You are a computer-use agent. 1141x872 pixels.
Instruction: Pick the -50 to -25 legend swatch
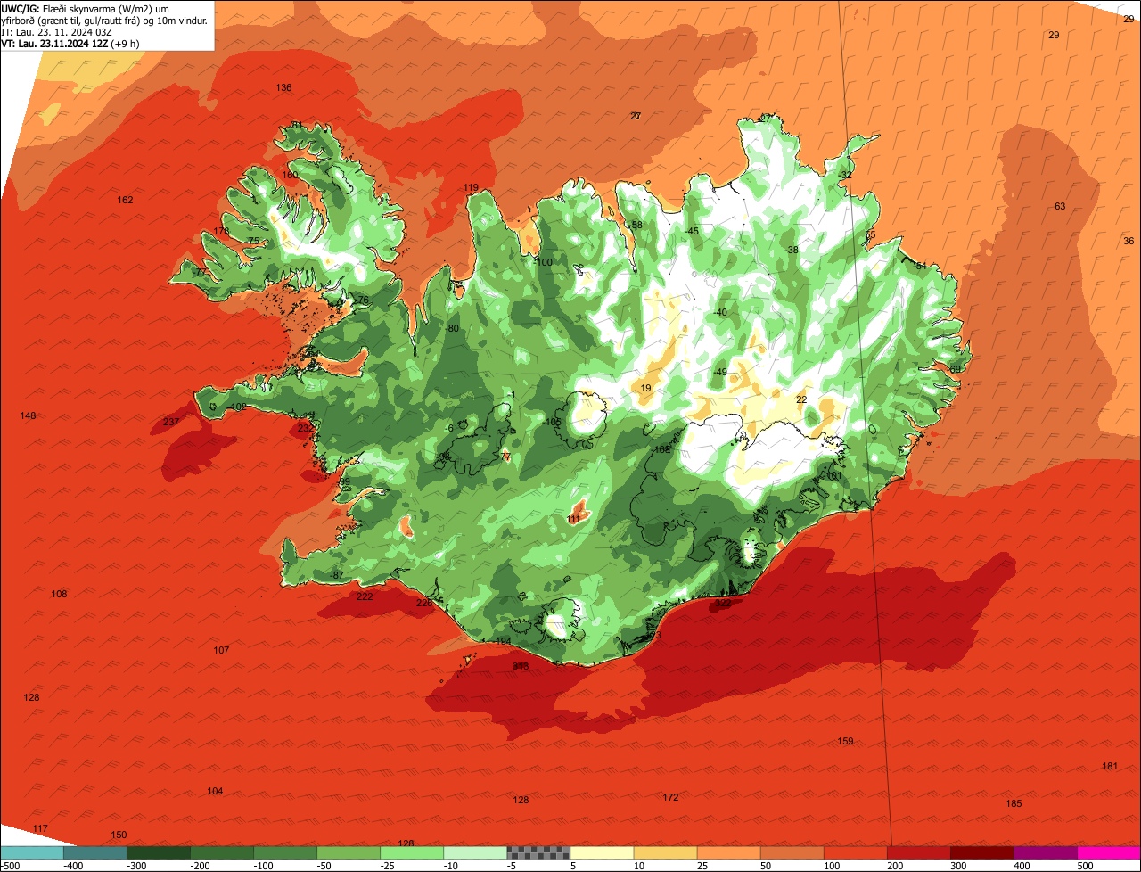pos(348,852)
